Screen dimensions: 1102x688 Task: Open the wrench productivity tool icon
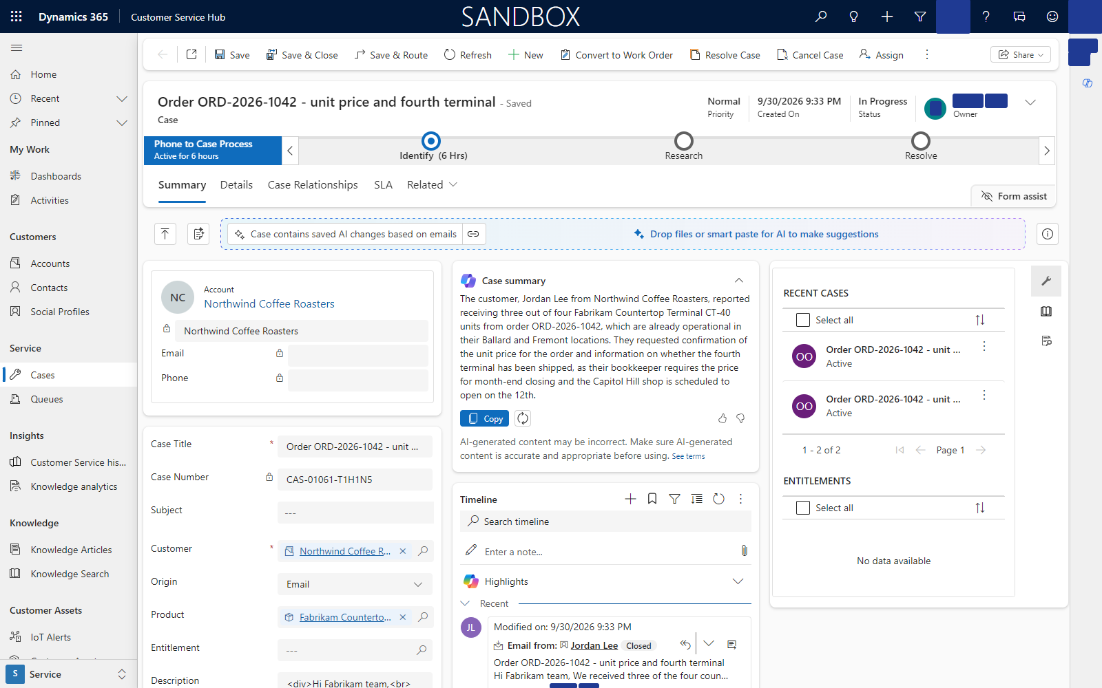(x=1046, y=281)
